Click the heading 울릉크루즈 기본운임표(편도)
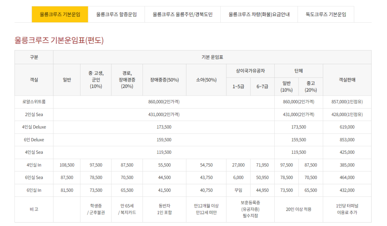This screenshot has height=226, width=387. (x=59, y=40)
